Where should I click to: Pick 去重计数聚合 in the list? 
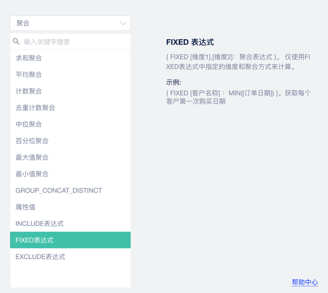(x=35, y=108)
